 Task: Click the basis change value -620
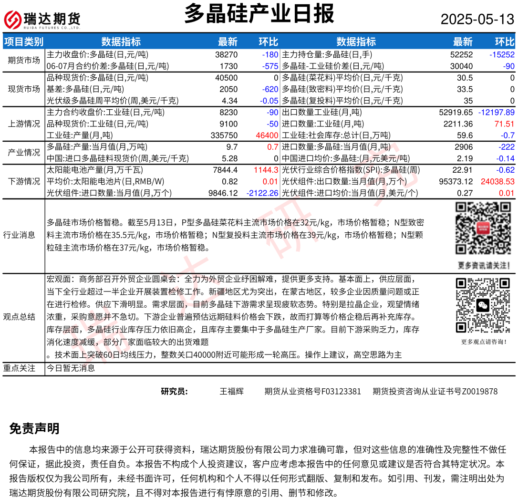pos(270,89)
